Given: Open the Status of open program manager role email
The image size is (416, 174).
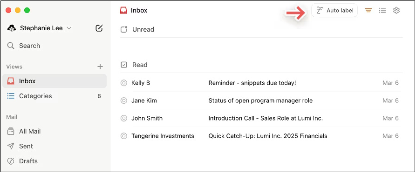Looking at the screenshot, I should pyautogui.click(x=261, y=100).
